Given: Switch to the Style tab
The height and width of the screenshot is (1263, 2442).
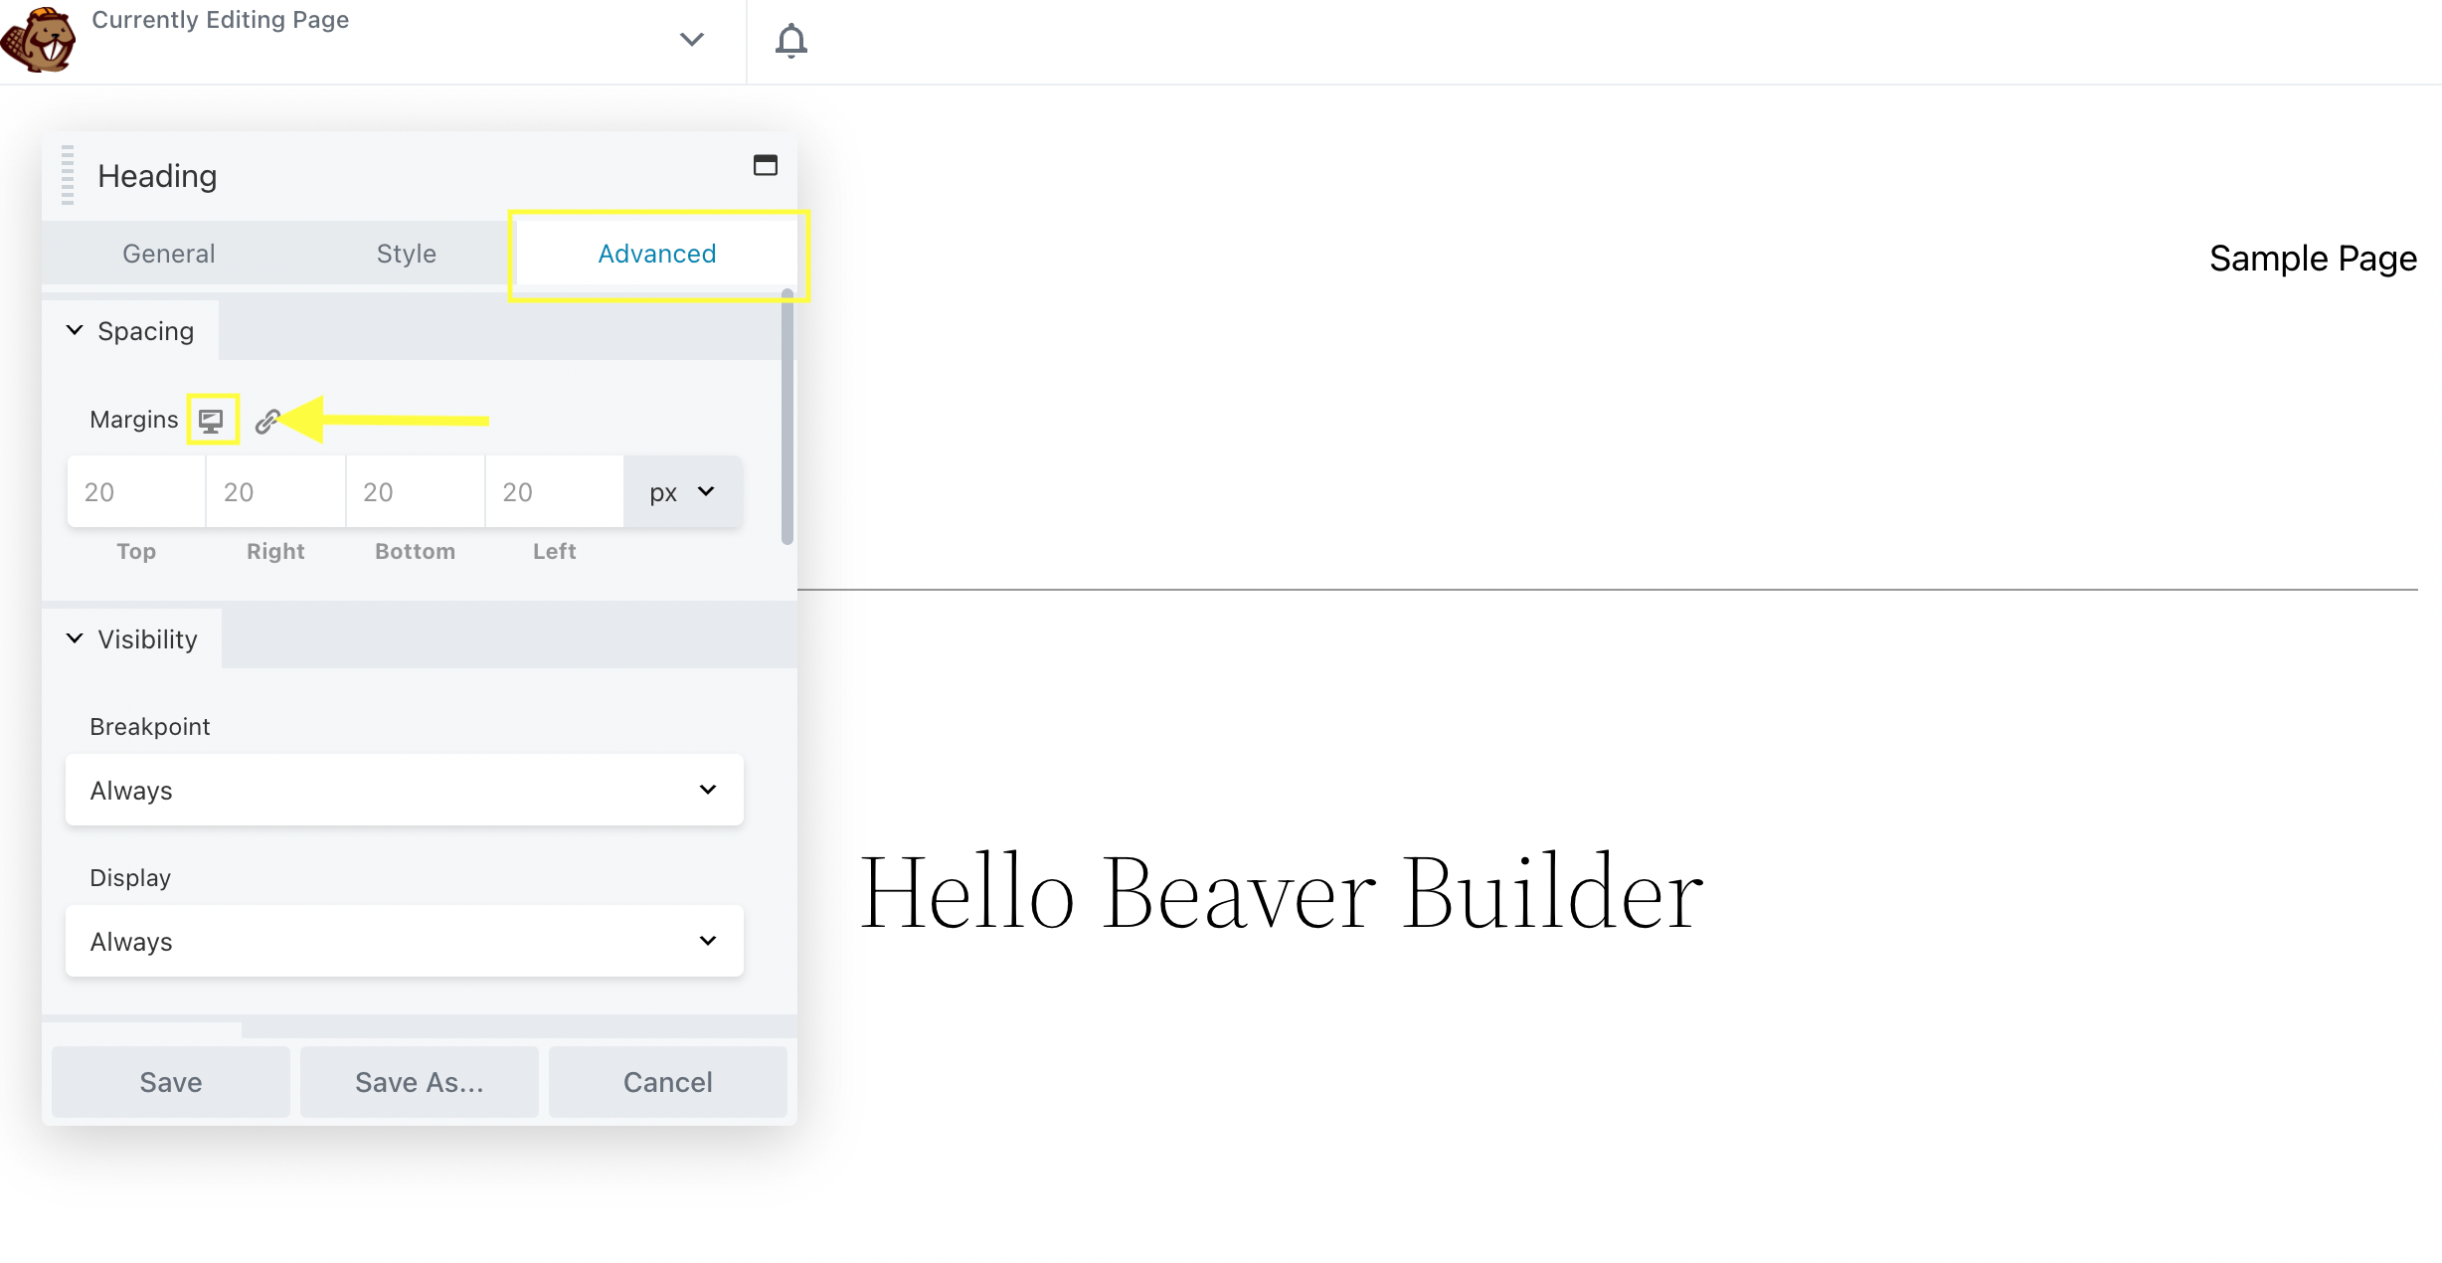Looking at the screenshot, I should coord(406,254).
